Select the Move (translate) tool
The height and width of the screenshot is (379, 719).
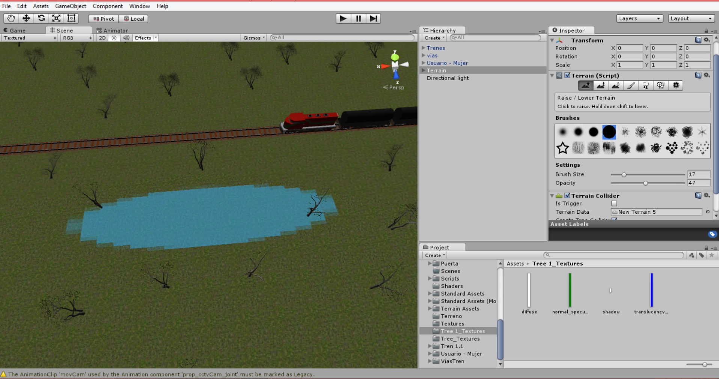(26, 18)
